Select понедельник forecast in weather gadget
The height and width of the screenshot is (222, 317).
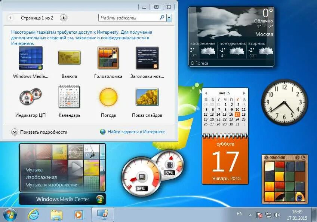point(233,50)
